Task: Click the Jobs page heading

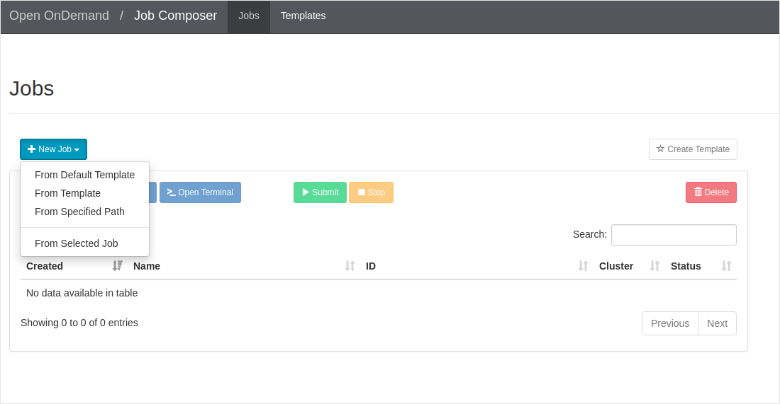Action: point(32,89)
